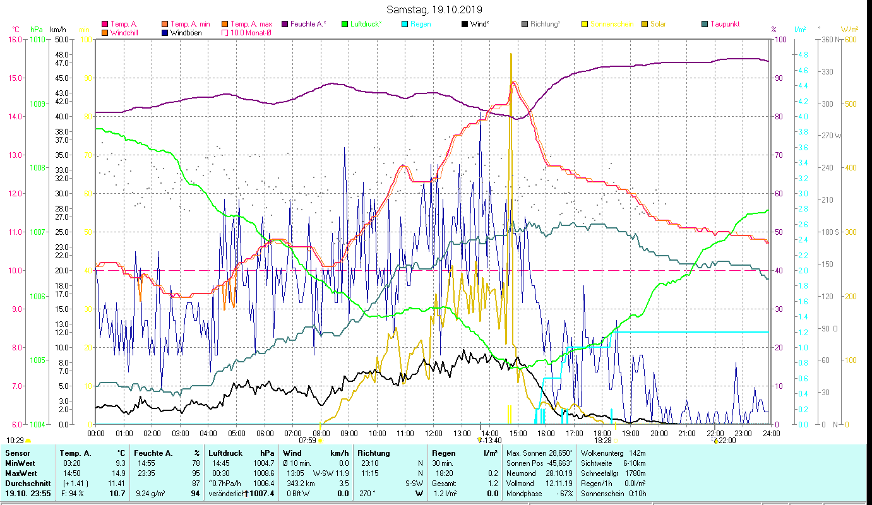The image size is (872, 505).
Task: Click the absolute humidity '9.24 g/m³'
Action: point(151,494)
